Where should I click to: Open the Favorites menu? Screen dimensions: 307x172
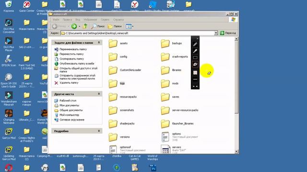(x=90, y=20)
